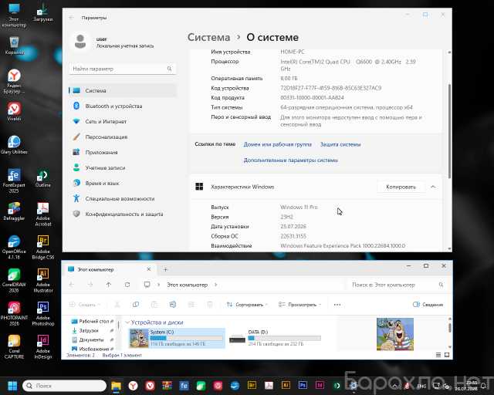This screenshot has width=494, height=395.
Task: Collapse Windows specifications section chevron
Action: (433, 187)
